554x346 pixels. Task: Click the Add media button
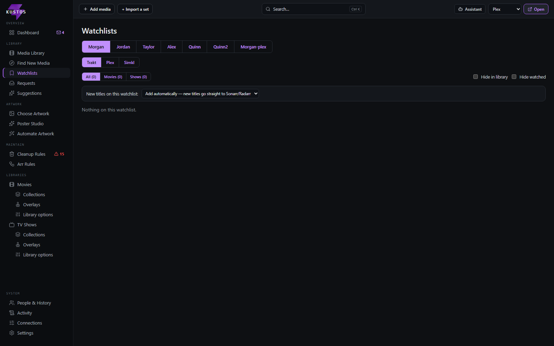[97, 9]
